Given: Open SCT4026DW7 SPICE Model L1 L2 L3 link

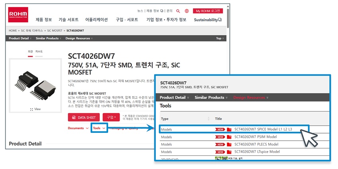Looking at the screenshot, I should pos(263,129).
